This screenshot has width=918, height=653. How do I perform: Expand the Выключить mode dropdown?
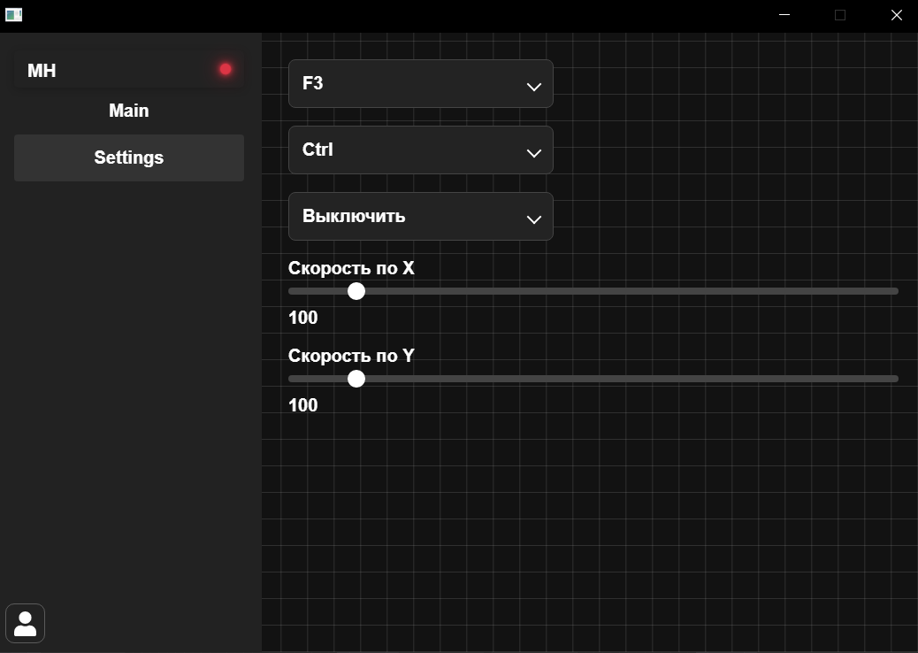click(x=420, y=217)
